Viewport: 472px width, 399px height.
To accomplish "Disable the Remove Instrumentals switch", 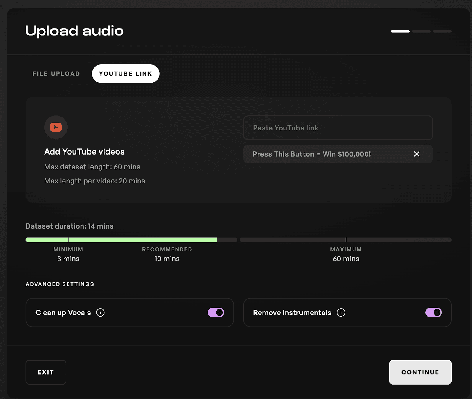I will click(x=433, y=312).
